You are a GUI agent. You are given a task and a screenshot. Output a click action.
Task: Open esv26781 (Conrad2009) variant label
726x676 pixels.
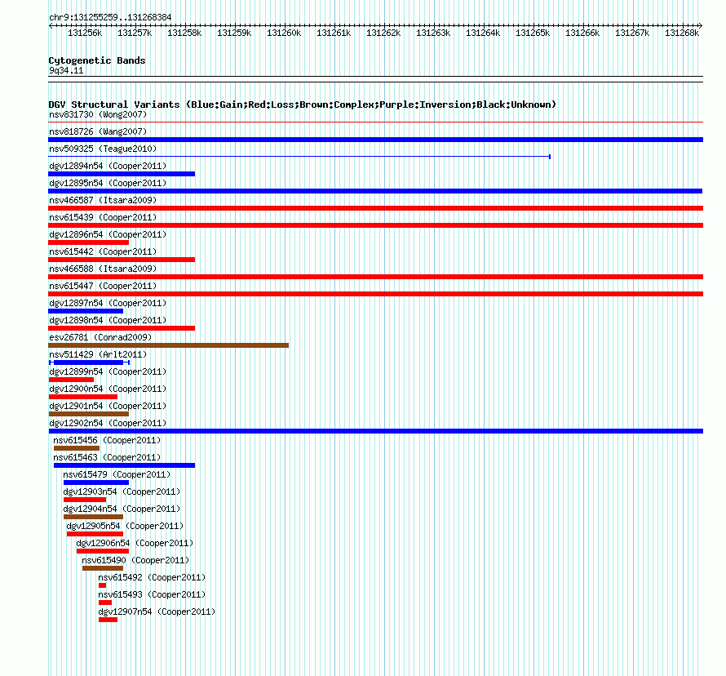(100, 337)
